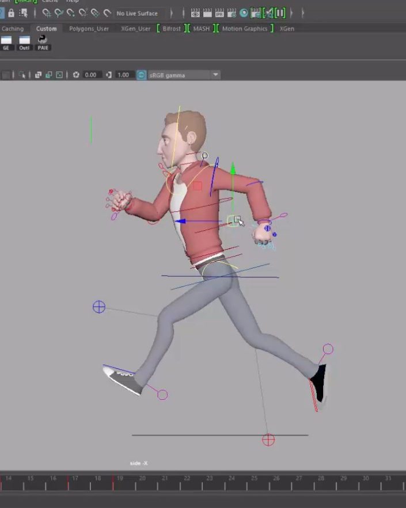
Task: Enable snap to projected center
Action: click(x=83, y=13)
